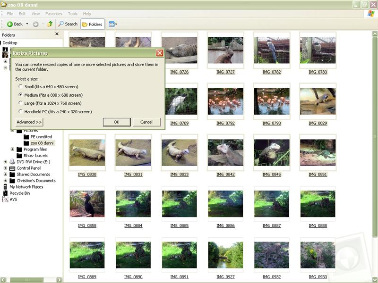Select the Handheld PC size option
Viewport: 378px width, 283px height.
tap(20, 111)
